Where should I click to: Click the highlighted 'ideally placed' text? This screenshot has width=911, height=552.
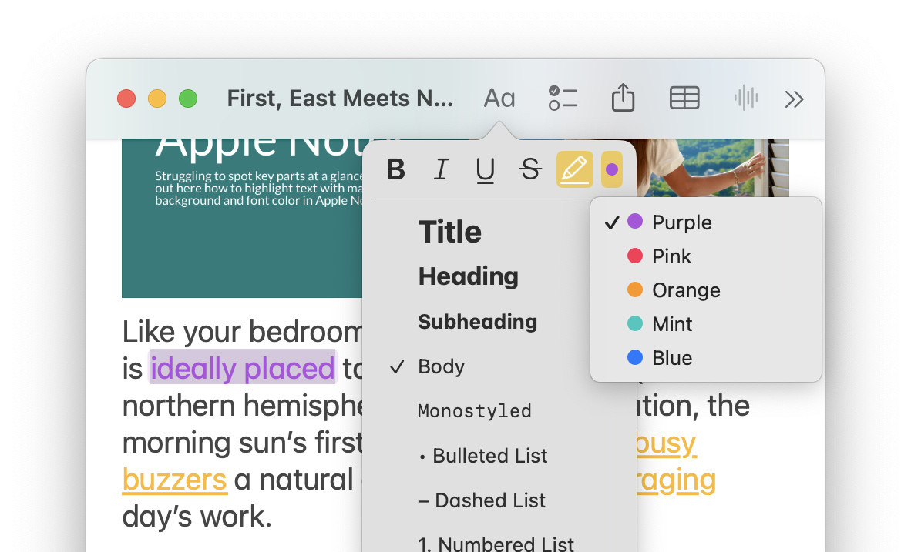click(243, 369)
